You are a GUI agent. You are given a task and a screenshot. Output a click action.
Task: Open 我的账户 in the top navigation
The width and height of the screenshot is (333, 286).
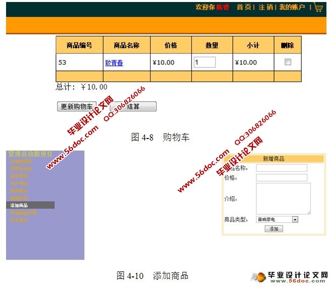tap(292, 7)
